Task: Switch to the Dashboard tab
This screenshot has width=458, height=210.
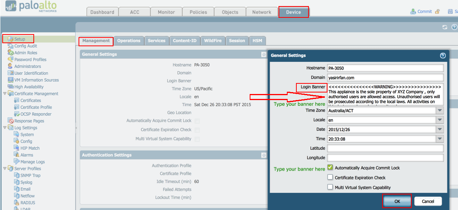Action: pyautogui.click(x=102, y=12)
